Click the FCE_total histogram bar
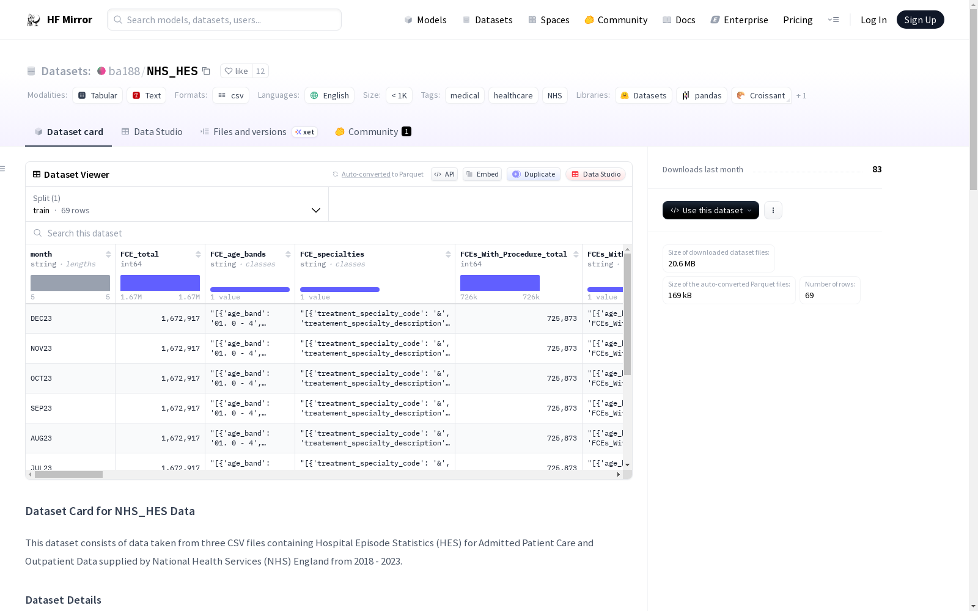Viewport: 978px width, 611px height. [x=160, y=283]
